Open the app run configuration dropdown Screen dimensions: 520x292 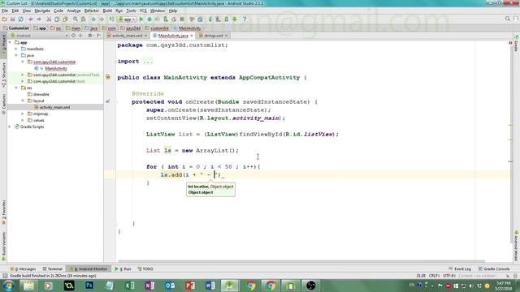tap(127, 19)
